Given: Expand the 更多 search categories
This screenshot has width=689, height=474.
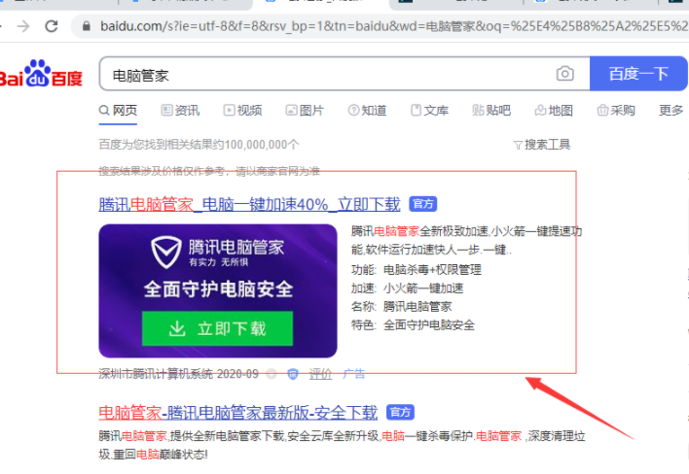Looking at the screenshot, I should tap(671, 110).
